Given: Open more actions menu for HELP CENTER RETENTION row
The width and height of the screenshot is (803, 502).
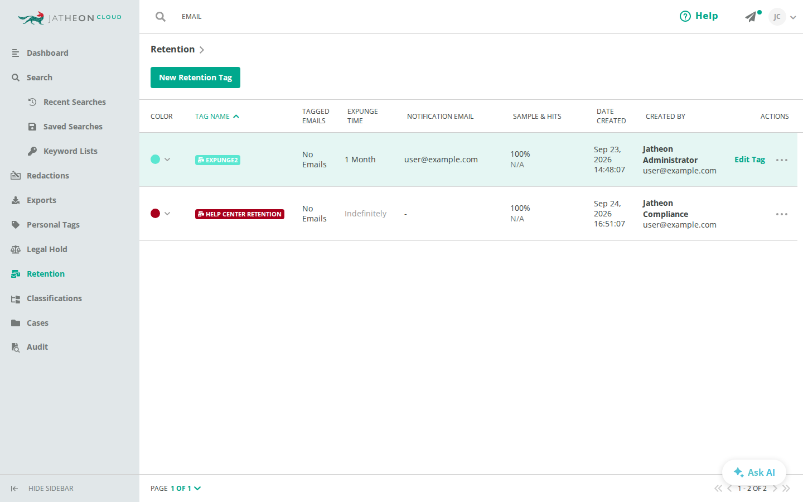Looking at the screenshot, I should pos(782,214).
